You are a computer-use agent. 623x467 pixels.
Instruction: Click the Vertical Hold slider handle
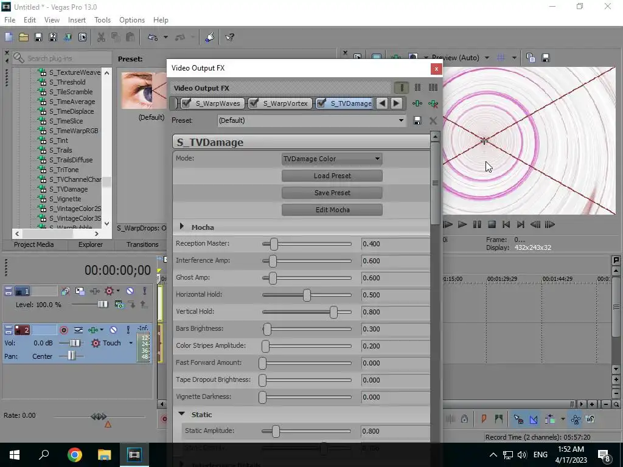click(x=333, y=312)
